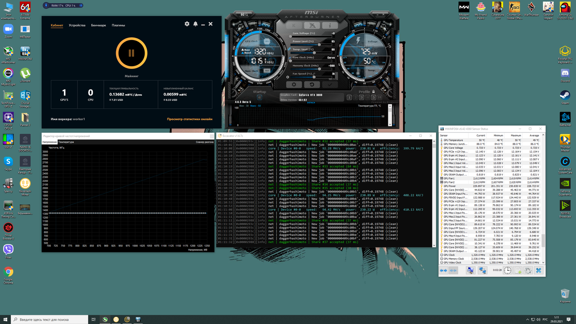Open NiceHash notifications bell
Screen dimensions: 576x324
tap(195, 24)
